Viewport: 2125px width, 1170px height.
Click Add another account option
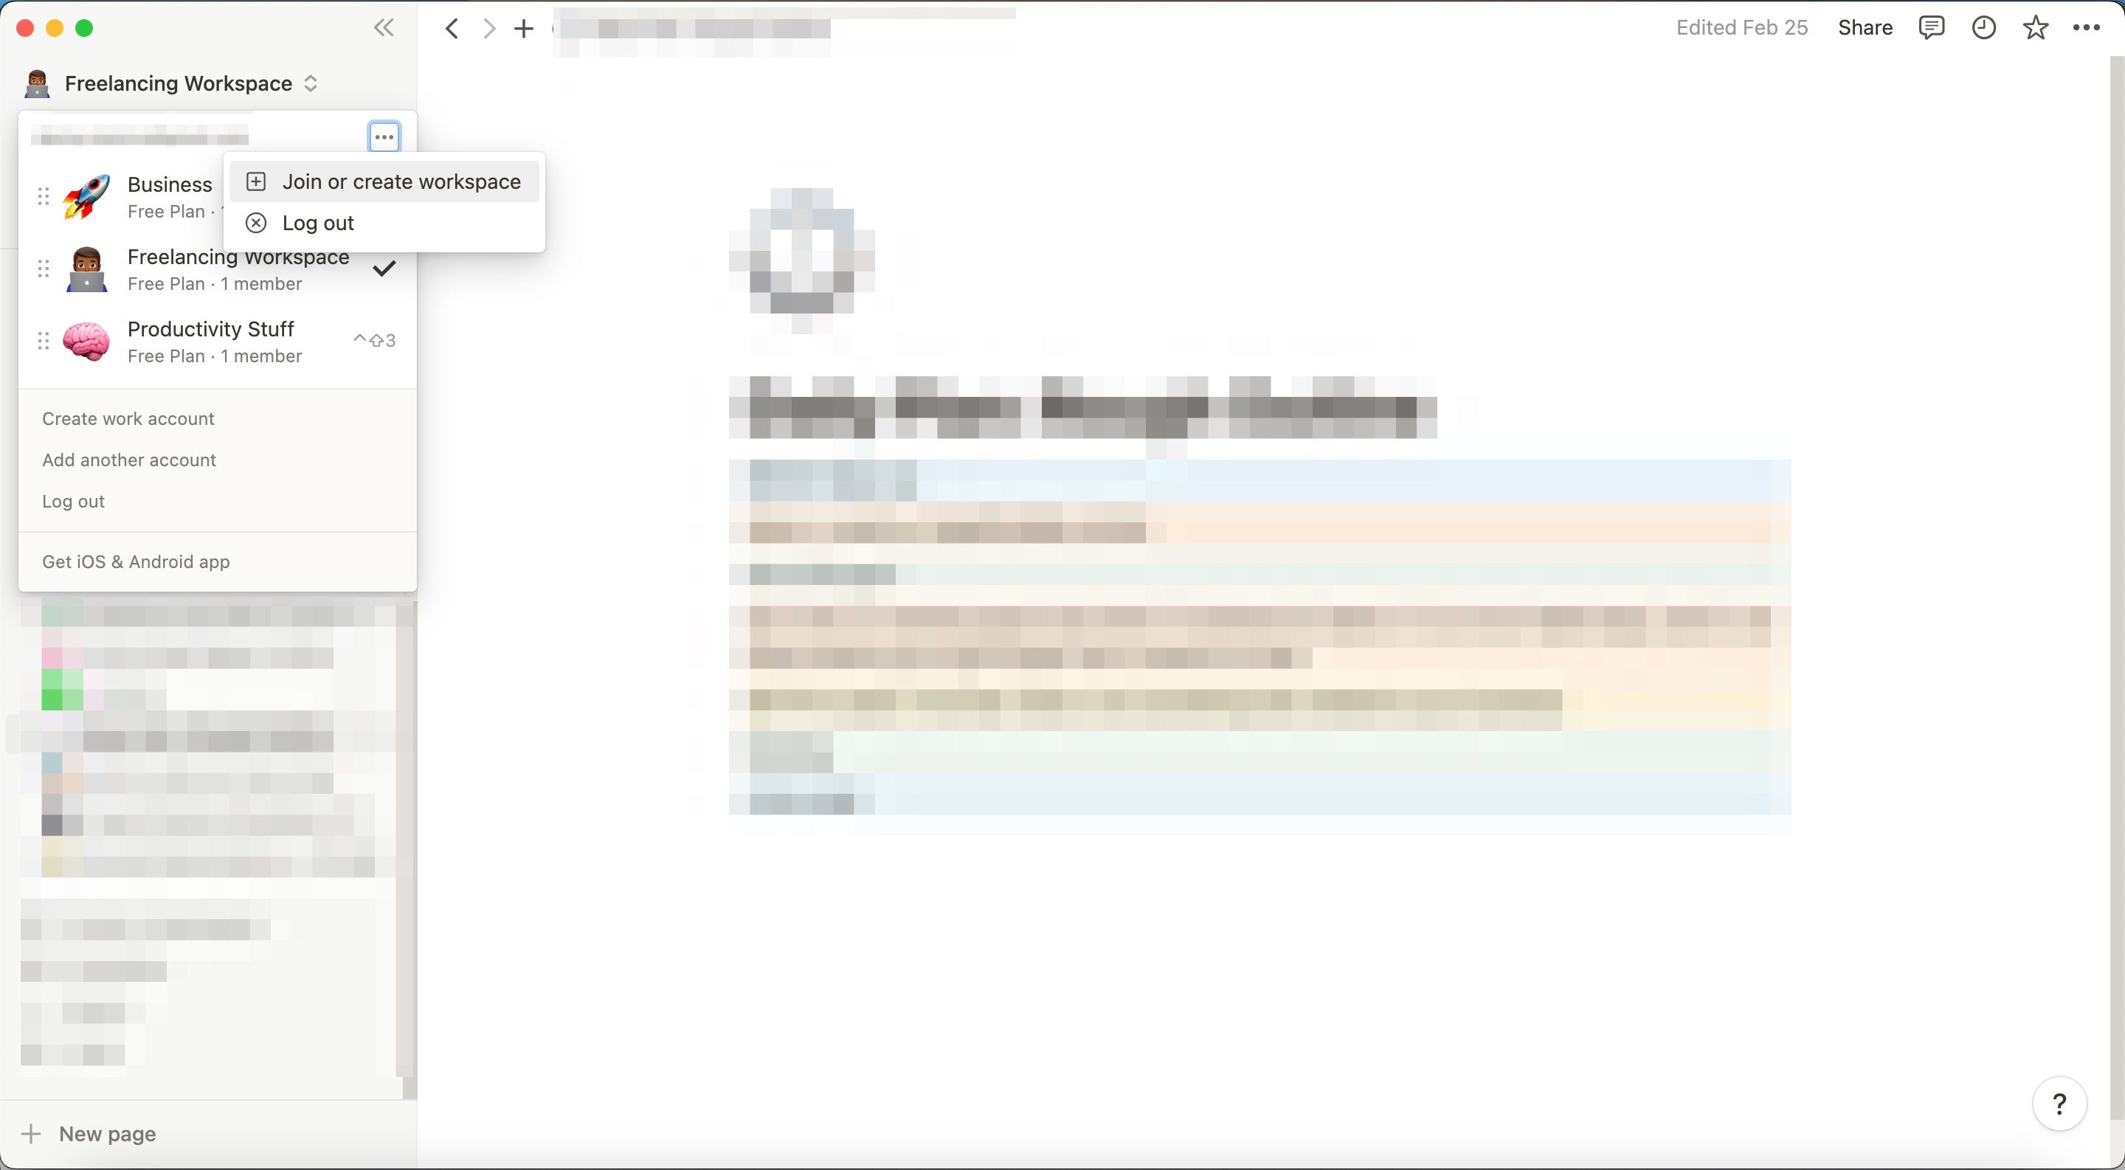128,458
